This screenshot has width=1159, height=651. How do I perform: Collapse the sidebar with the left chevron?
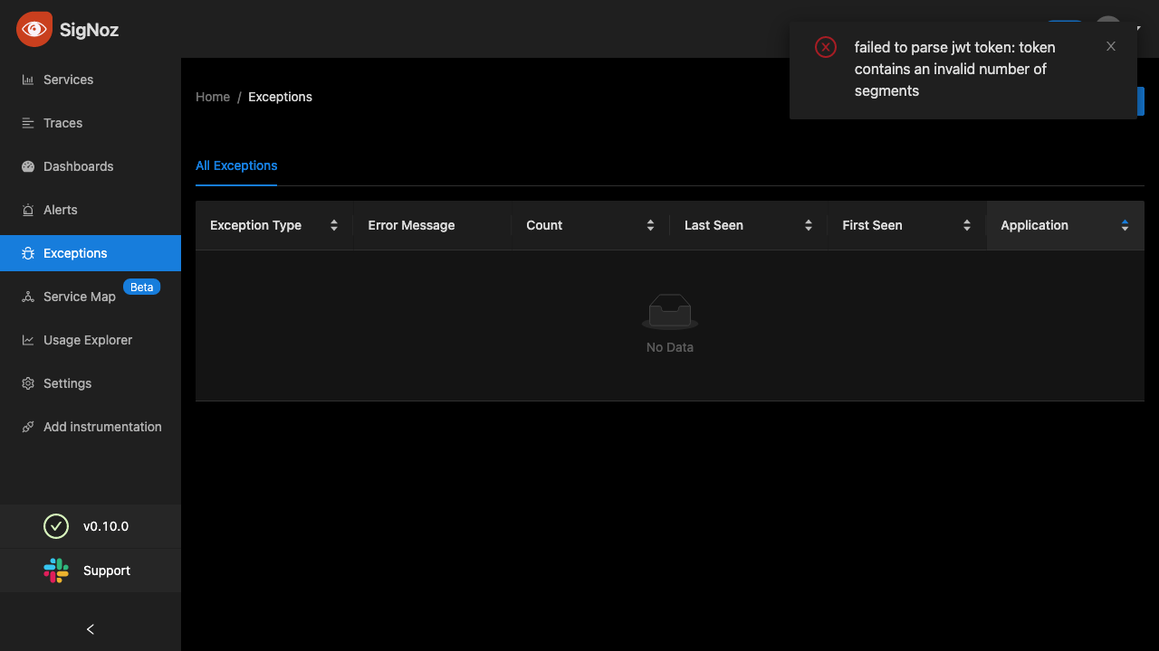click(90, 629)
